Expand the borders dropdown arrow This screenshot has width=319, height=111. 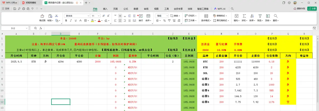pyautogui.click(x=89, y=20)
